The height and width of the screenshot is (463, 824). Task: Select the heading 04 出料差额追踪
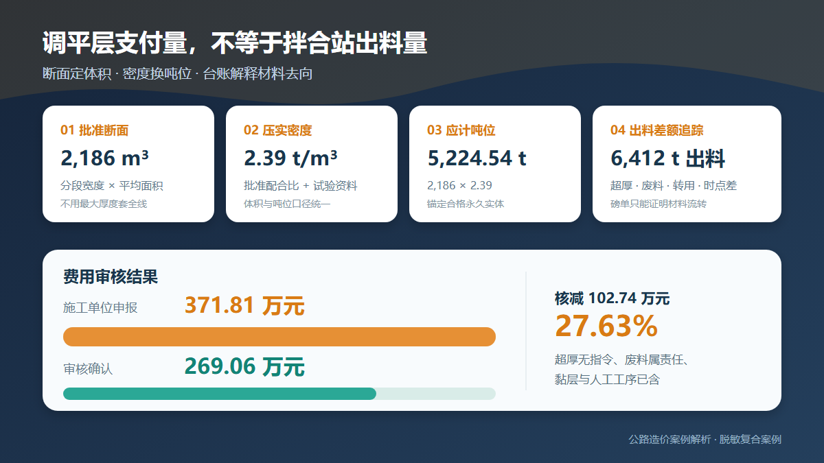(657, 130)
